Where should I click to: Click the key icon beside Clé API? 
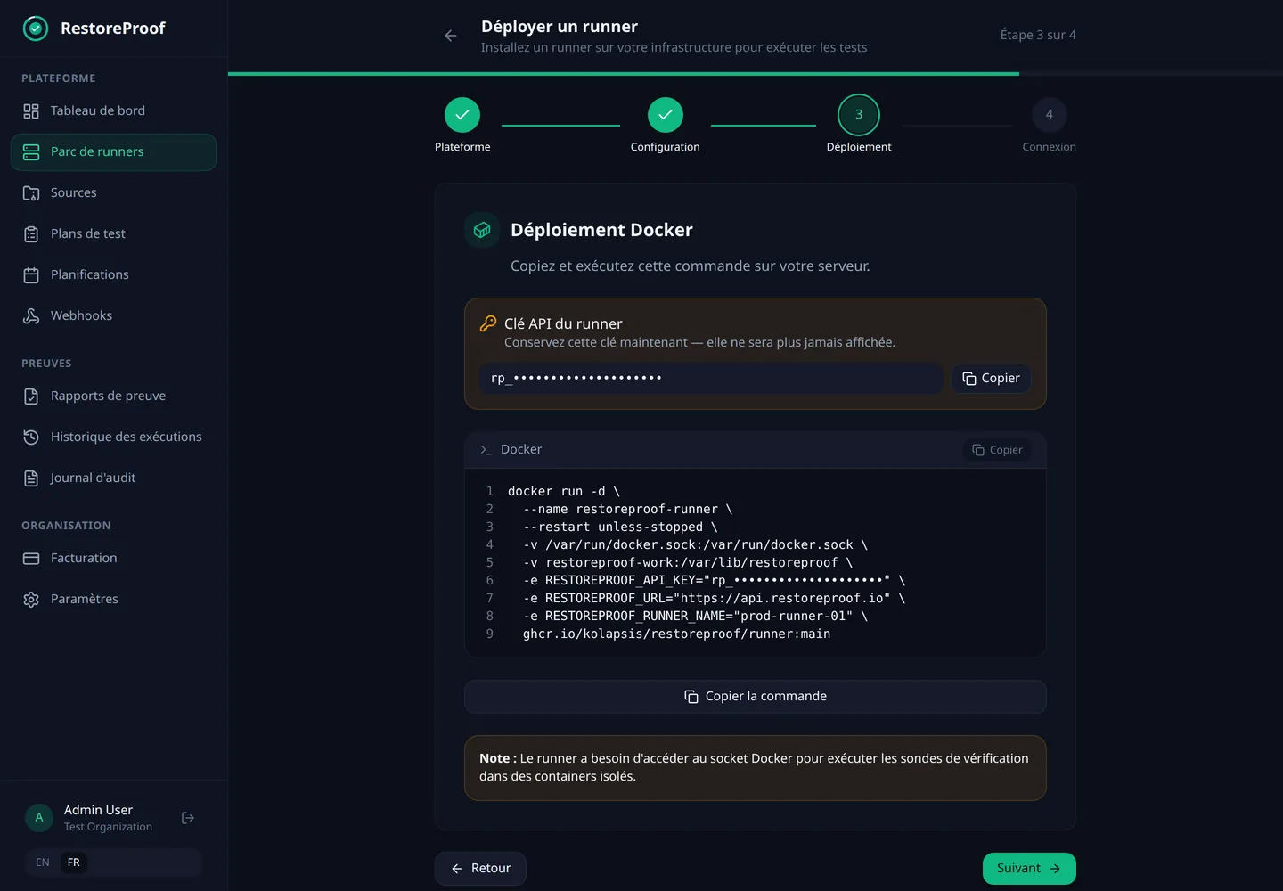[x=488, y=323]
